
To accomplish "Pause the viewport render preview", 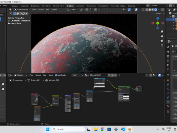I will 163,10.
